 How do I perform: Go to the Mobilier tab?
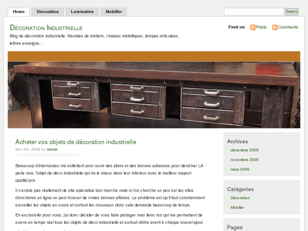click(114, 12)
